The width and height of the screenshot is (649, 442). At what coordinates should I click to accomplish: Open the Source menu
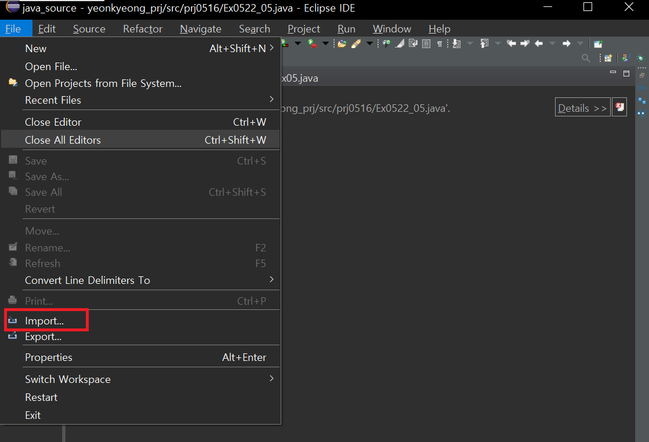[x=89, y=29]
